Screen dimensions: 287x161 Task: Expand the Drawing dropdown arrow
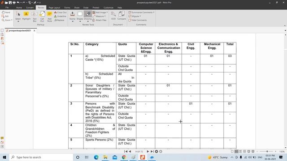[88, 21]
